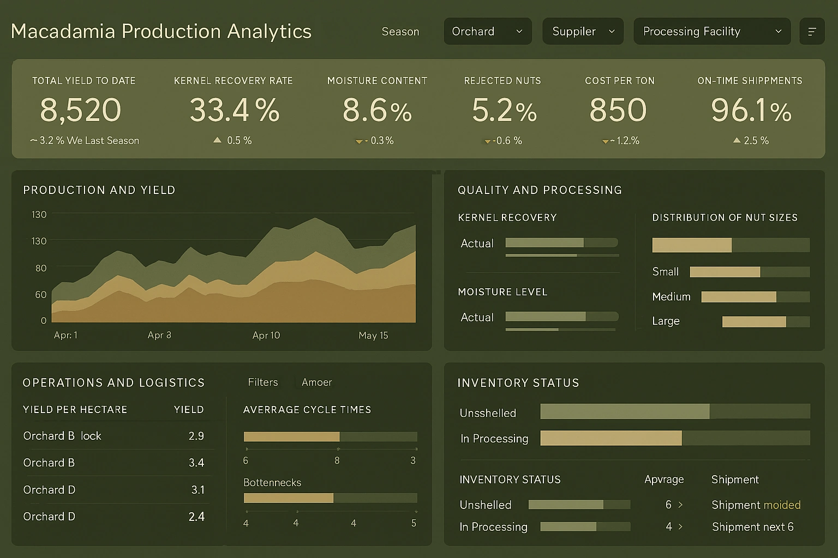This screenshot has height=558, width=838.
Task: Click the down arrow under Rejected Nuts
Action: pos(486,141)
